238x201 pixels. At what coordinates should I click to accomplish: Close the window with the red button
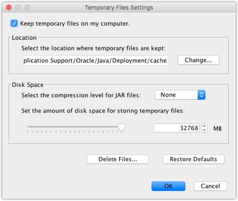9,7
